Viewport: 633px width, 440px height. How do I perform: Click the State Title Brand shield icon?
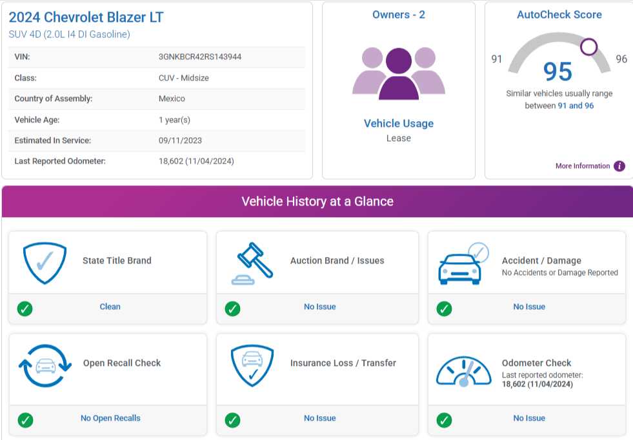tap(45, 263)
